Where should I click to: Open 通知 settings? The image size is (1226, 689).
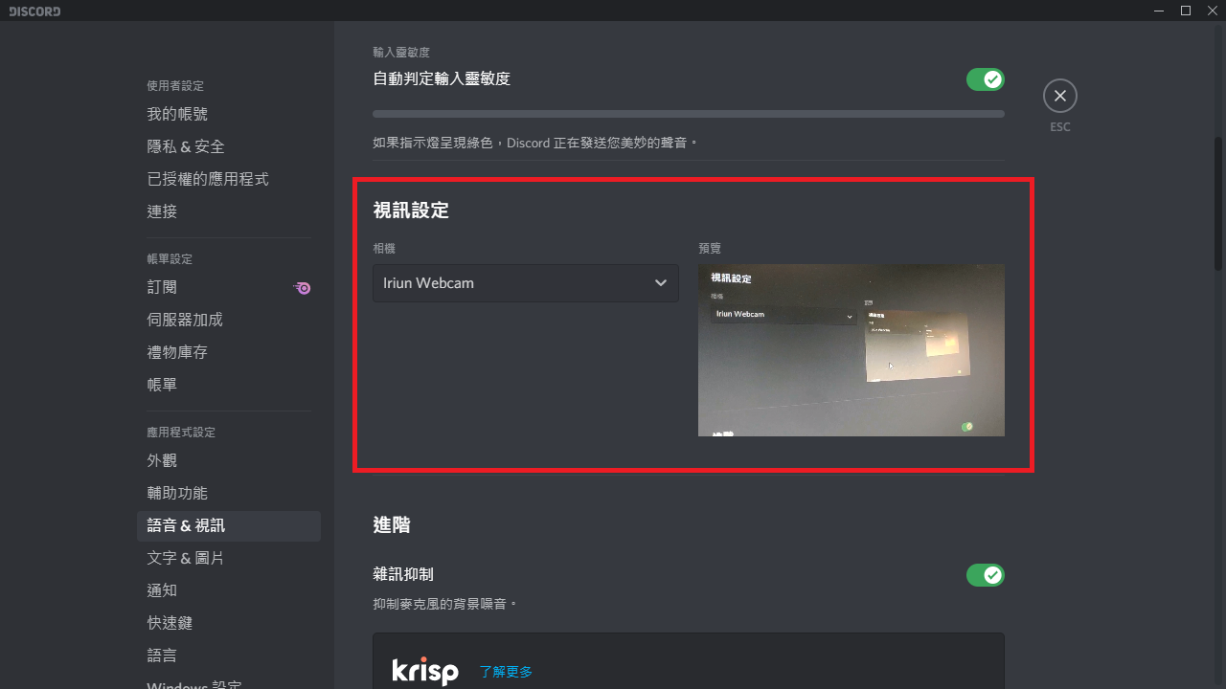(228, 590)
